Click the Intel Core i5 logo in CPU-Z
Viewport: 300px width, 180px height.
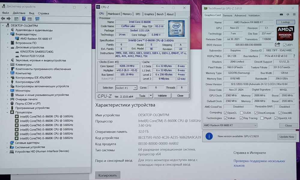pos(176,28)
